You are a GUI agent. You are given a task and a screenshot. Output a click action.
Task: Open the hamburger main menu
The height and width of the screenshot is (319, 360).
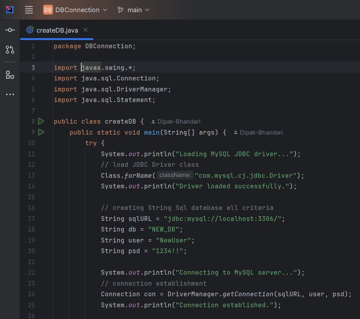(29, 10)
